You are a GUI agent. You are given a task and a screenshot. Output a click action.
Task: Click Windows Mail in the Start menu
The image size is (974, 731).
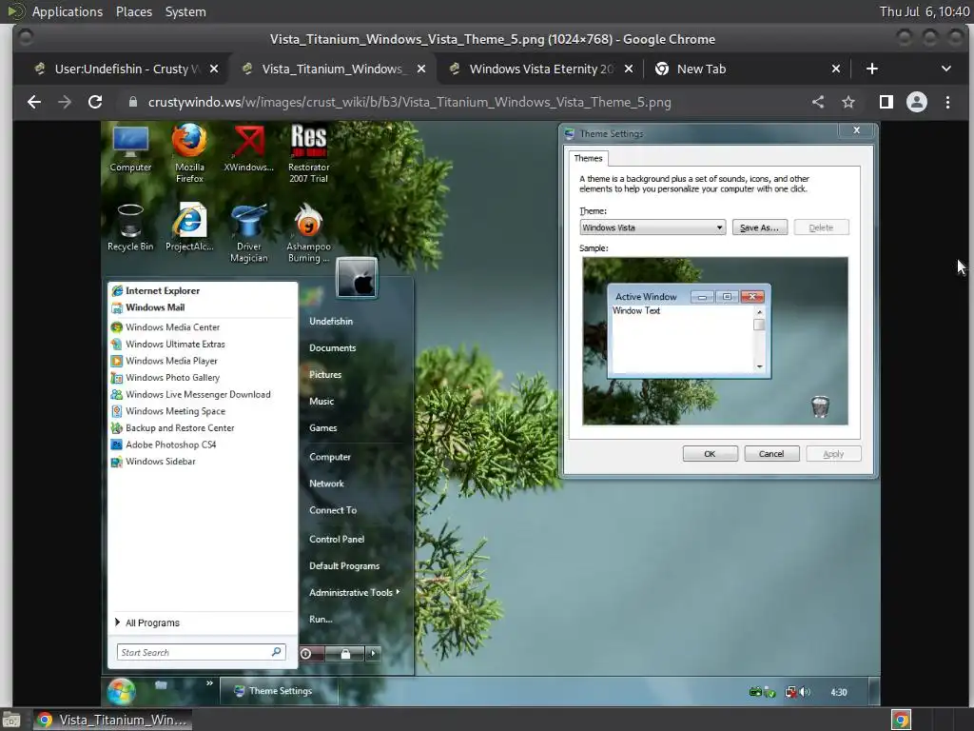click(x=203, y=307)
